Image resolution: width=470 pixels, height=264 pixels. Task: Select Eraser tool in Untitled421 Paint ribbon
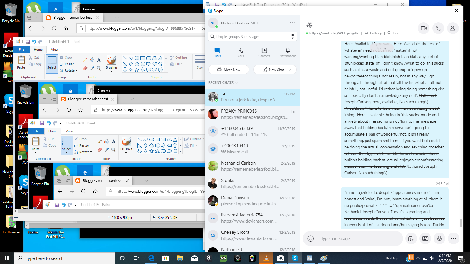point(85,68)
